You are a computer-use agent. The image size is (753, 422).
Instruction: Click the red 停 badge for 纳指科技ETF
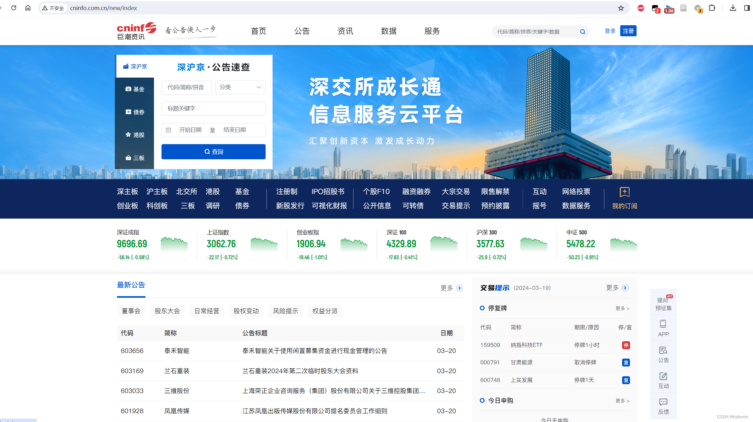click(x=626, y=345)
